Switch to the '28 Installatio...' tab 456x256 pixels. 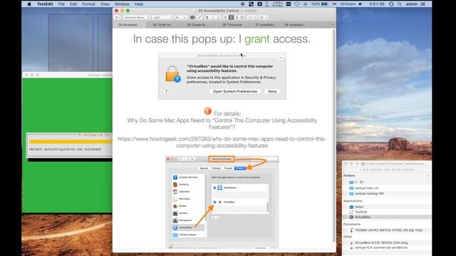click(x=295, y=25)
